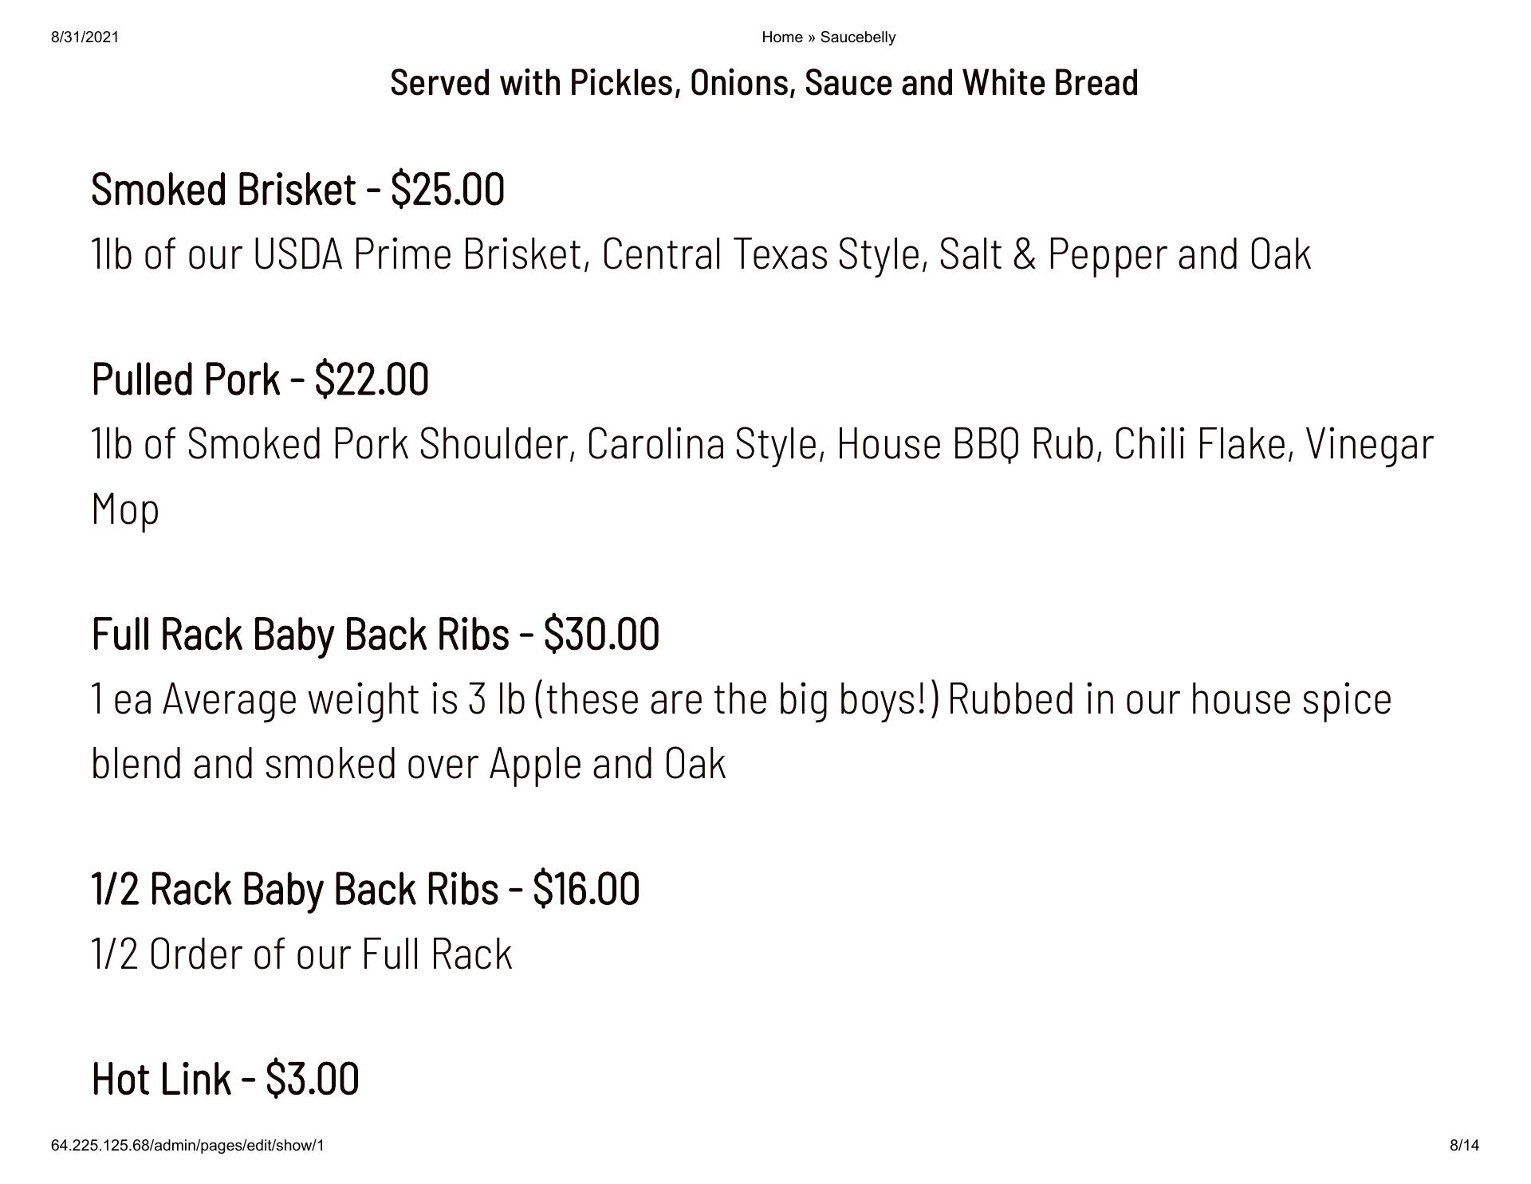Click the $30.00 full rack price

click(x=601, y=635)
